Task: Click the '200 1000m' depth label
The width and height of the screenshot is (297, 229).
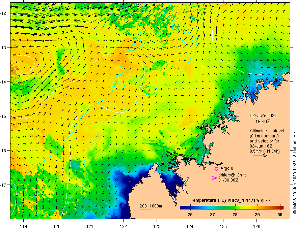Action: 151,206
